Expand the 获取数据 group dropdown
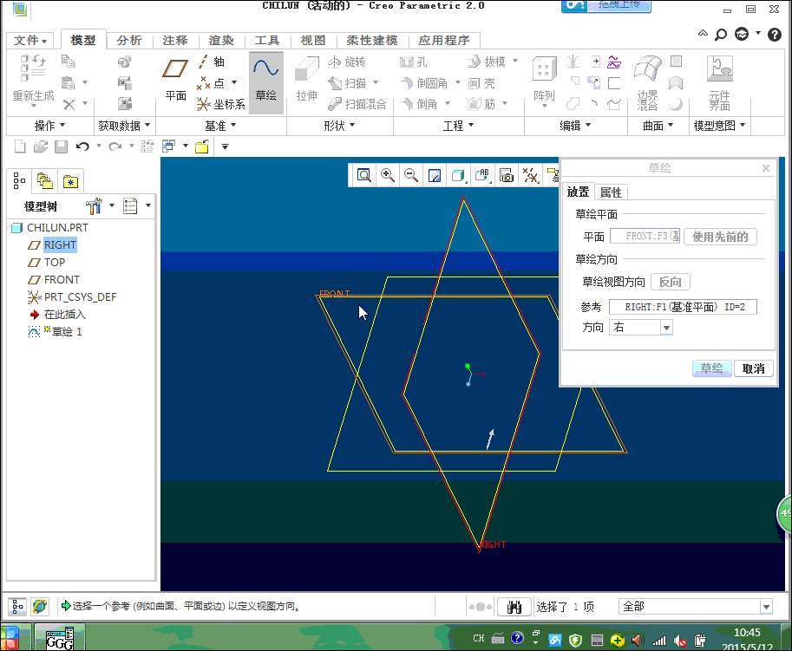 coord(124,125)
